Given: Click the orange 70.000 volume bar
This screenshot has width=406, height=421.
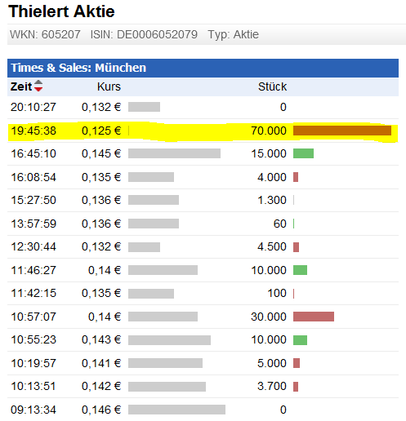Looking at the screenshot, I should point(342,131).
